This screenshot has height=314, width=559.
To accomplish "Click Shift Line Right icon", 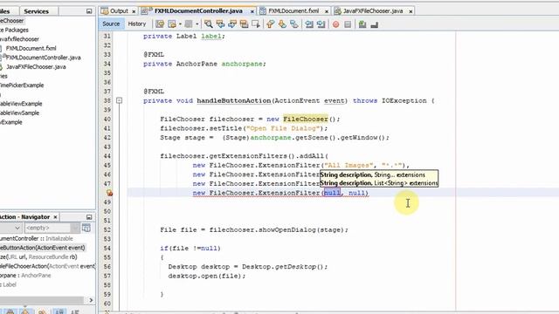I will [x=321, y=24].
